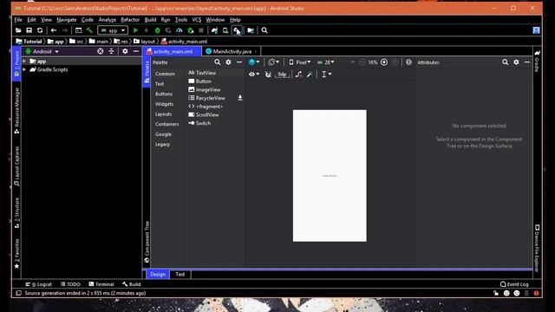Download RecyclerView dependency icon
Screen dimensions: 555x312
(x=240, y=98)
